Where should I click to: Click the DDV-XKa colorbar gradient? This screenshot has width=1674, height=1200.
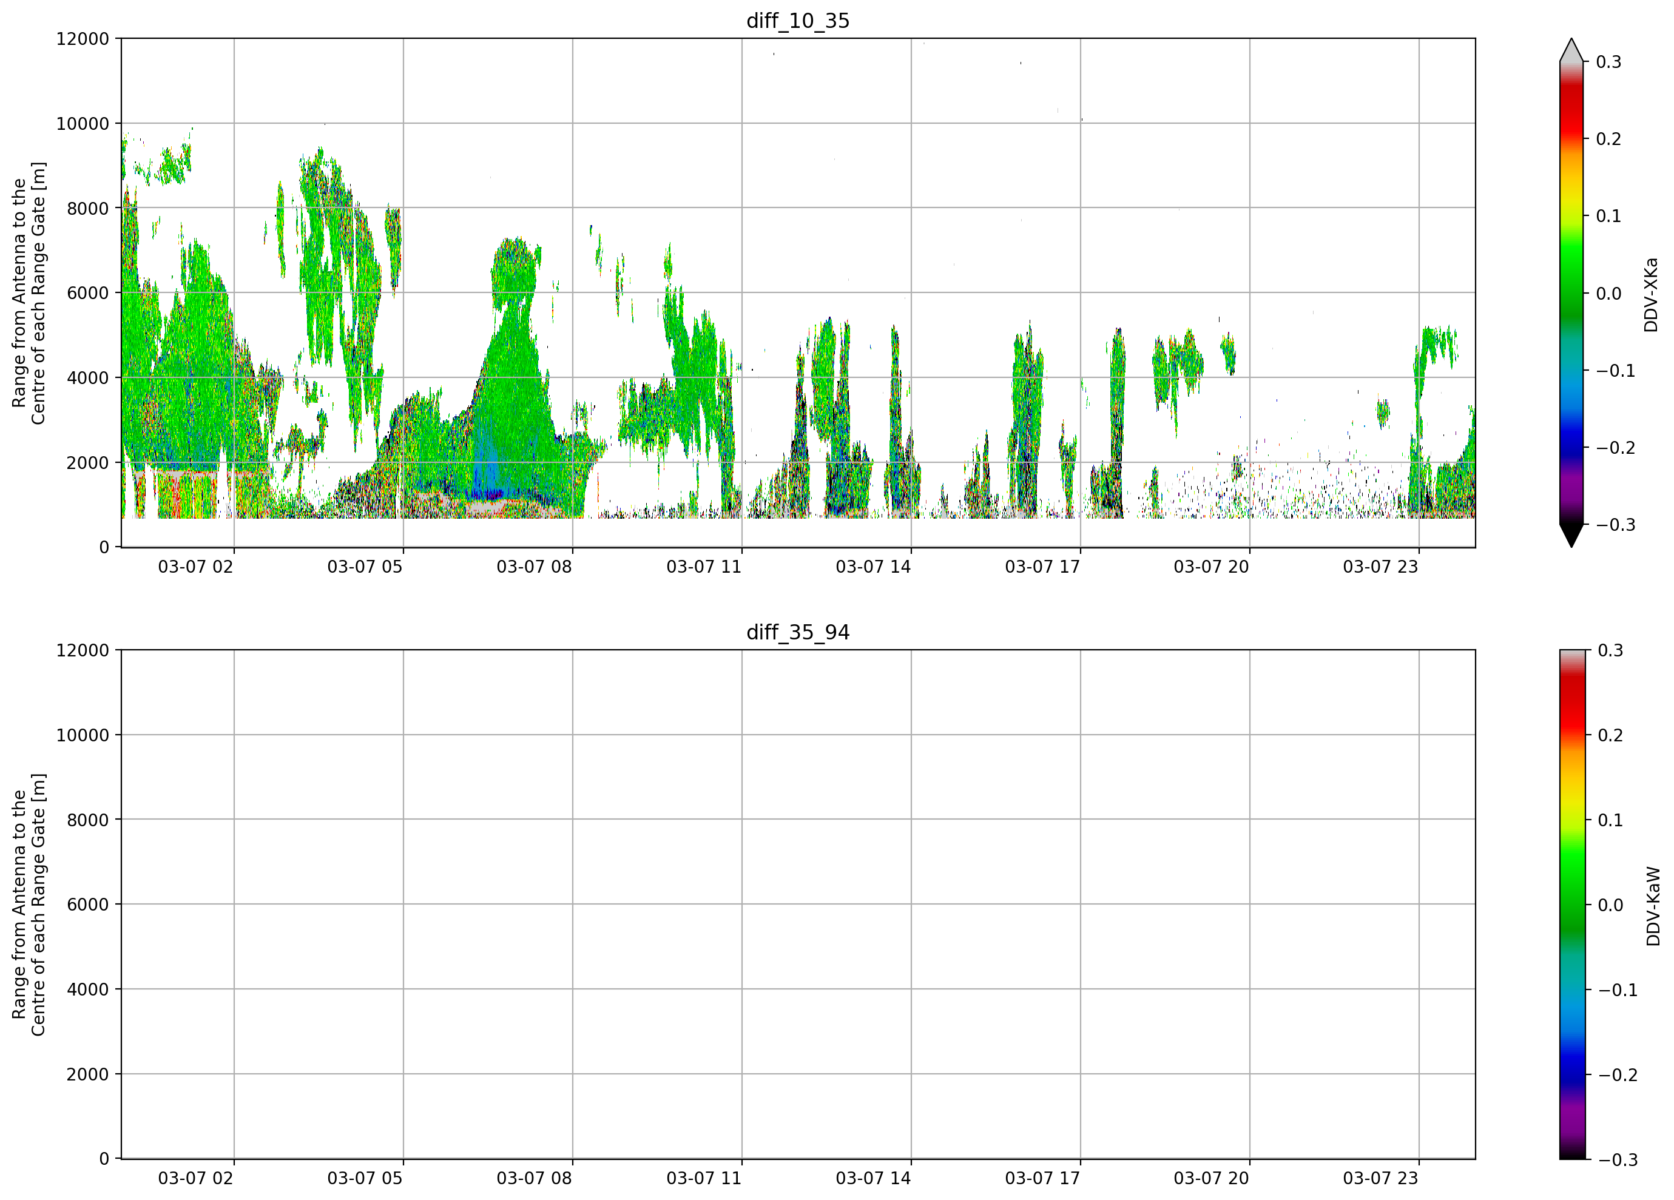[1571, 293]
